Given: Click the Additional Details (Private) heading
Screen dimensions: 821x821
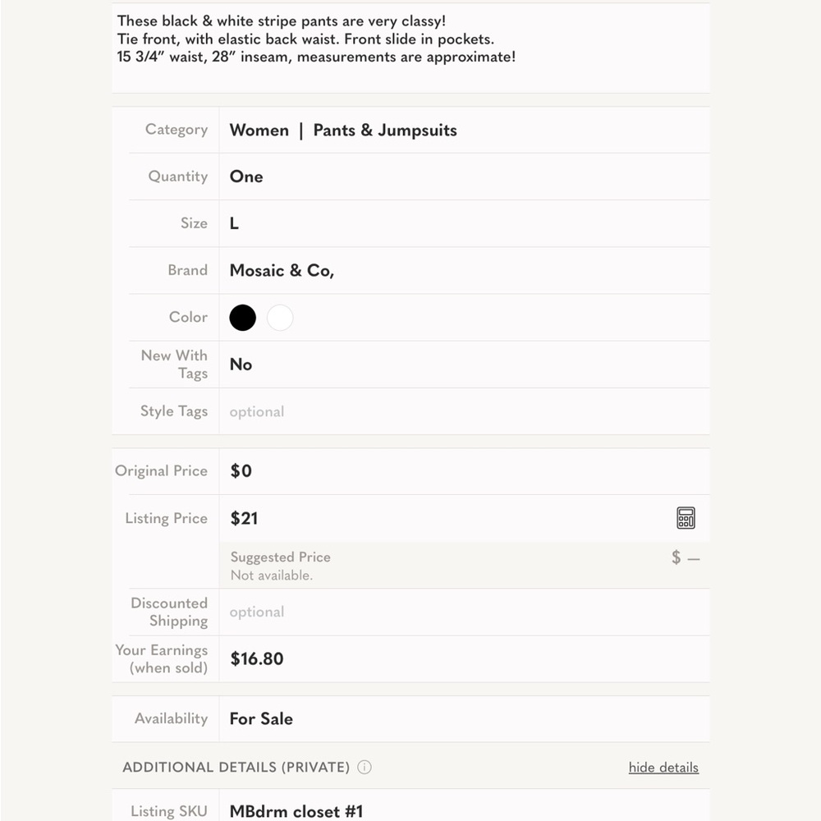Looking at the screenshot, I should click(236, 767).
